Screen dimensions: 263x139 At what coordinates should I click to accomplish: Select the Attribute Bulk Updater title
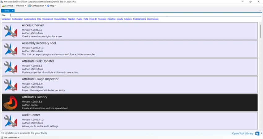click(x=38, y=61)
